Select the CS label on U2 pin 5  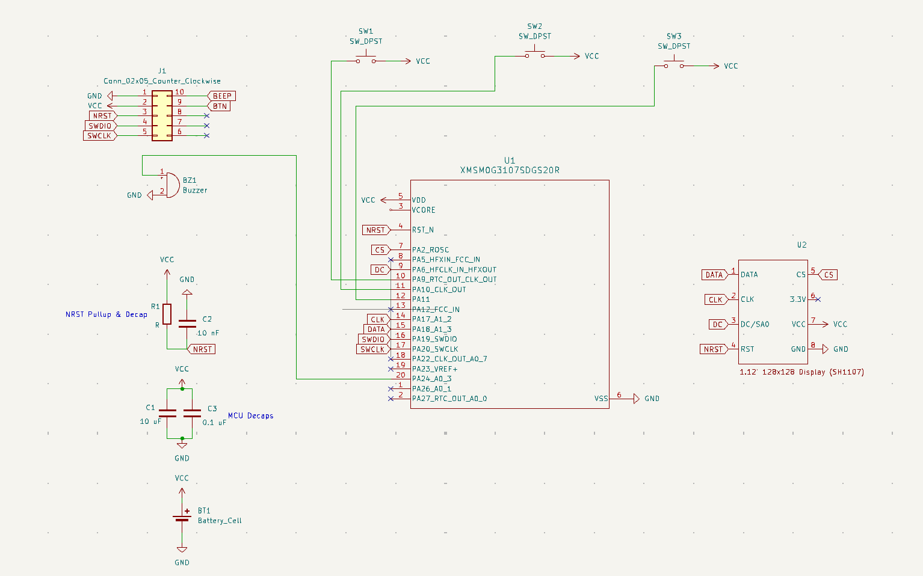[828, 274]
